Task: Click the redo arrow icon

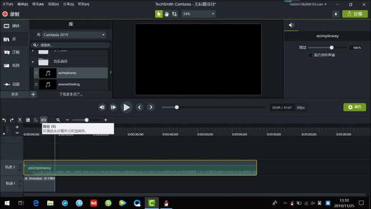Action: click(x=12, y=120)
